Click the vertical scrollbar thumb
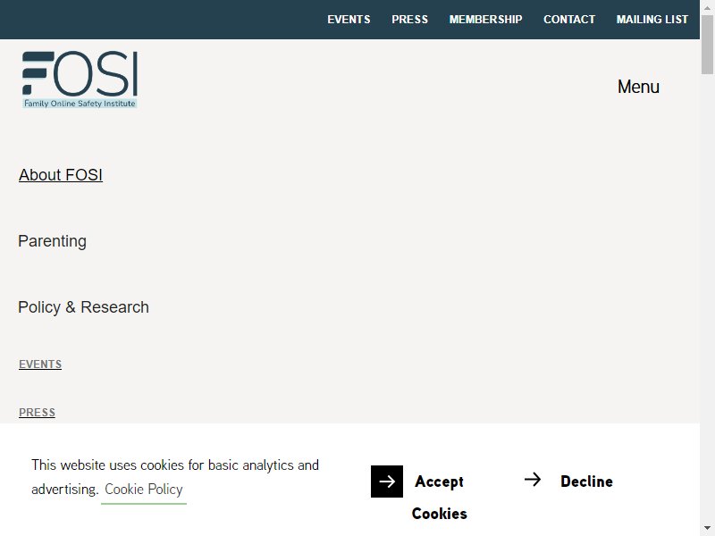 point(707,44)
